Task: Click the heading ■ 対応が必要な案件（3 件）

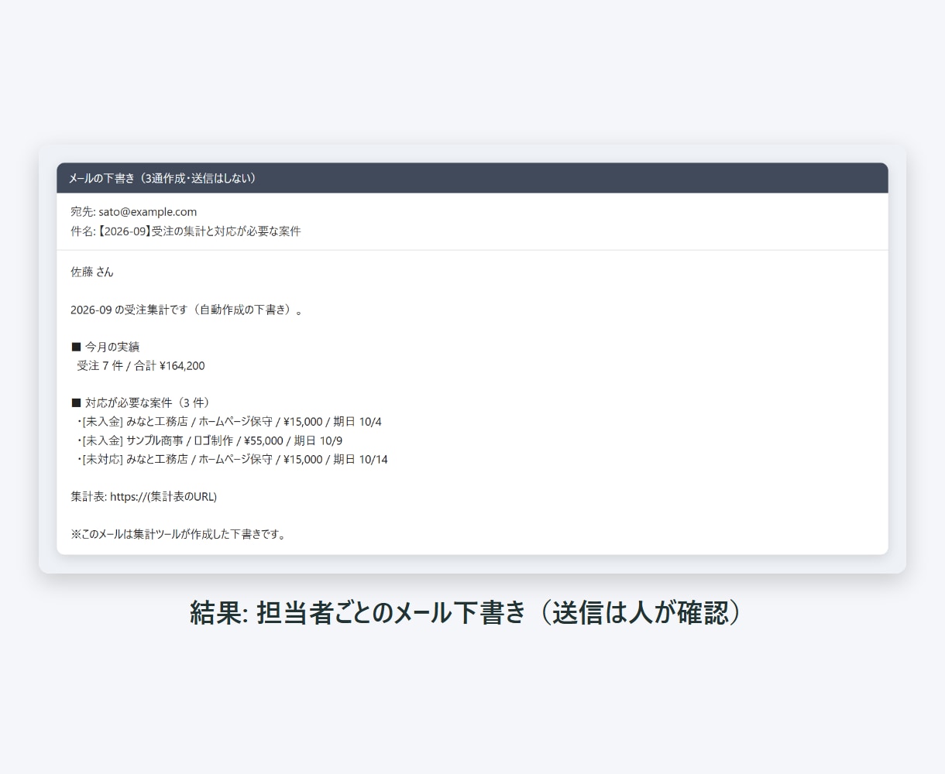Action: 140,402
